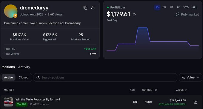The image size is (203, 109).
Task: Click the '$173,412.09 (900.01%)' gain text
Action: (173, 104)
